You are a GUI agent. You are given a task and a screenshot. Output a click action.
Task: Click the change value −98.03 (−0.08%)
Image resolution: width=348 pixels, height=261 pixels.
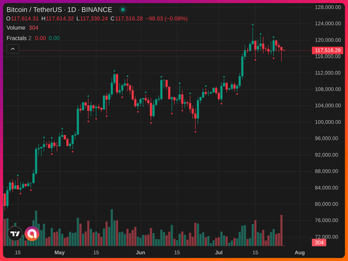pos(166,19)
